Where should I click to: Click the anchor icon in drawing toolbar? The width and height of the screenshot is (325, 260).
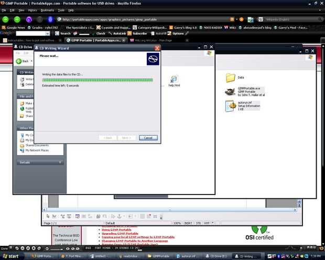pyautogui.click(x=119, y=216)
